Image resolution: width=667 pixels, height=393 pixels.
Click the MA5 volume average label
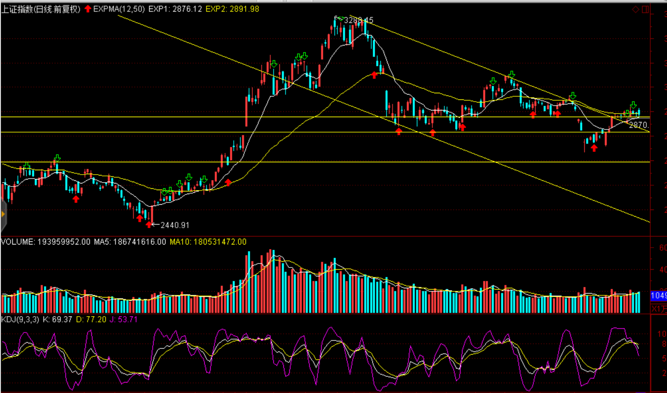130,242
